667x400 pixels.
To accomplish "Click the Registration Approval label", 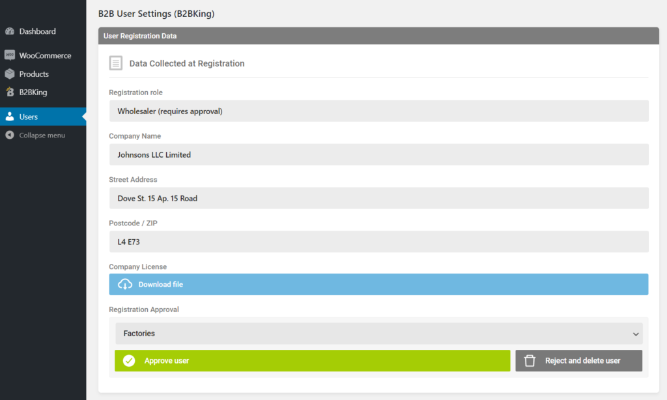I will pos(144,309).
